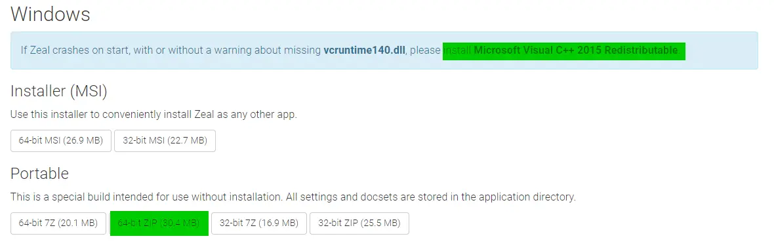Viewport: 774px width, 249px height.
Task: Click the "Use this installer to conveniently" sentence
Action: pyautogui.click(x=154, y=115)
